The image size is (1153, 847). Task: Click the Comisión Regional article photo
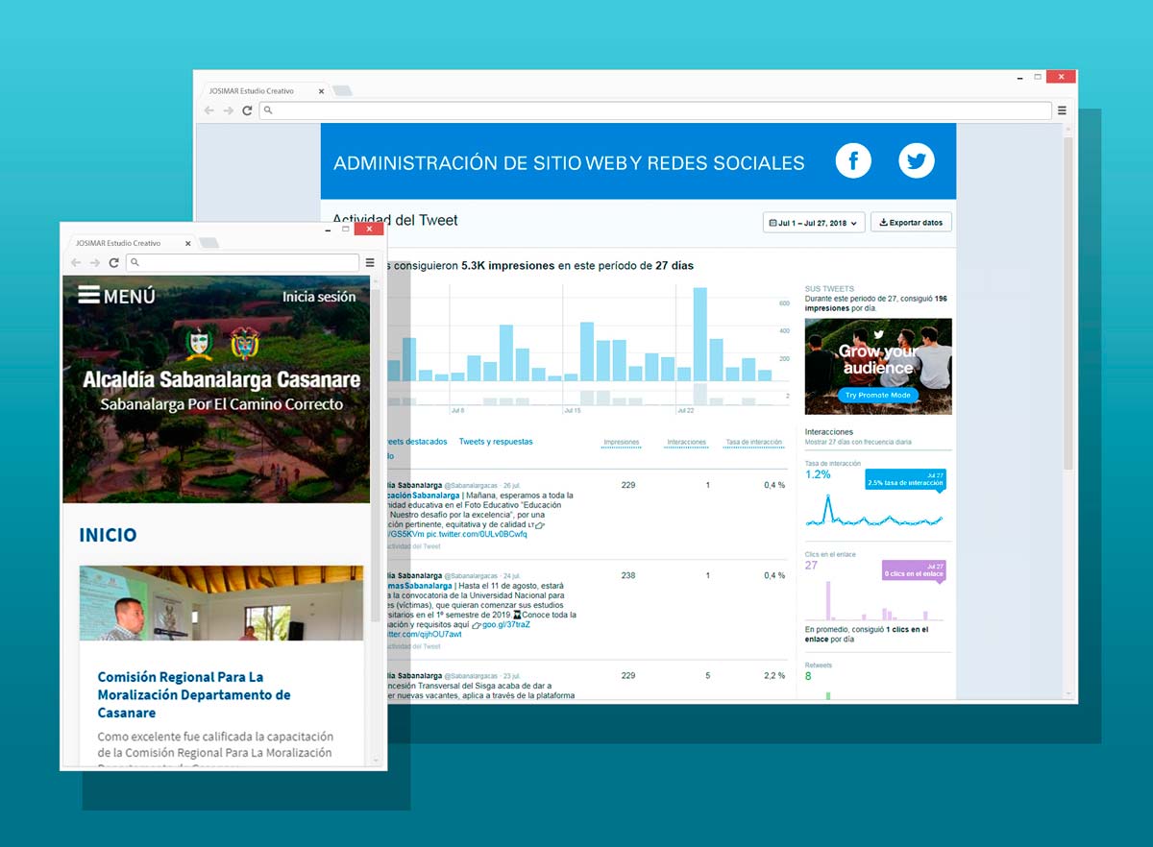pyautogui.click(x=221, y=603)
